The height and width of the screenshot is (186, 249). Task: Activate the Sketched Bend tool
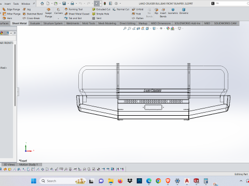tap(33, 14)
